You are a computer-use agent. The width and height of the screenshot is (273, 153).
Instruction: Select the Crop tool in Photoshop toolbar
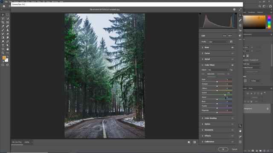tap(3, 22)
